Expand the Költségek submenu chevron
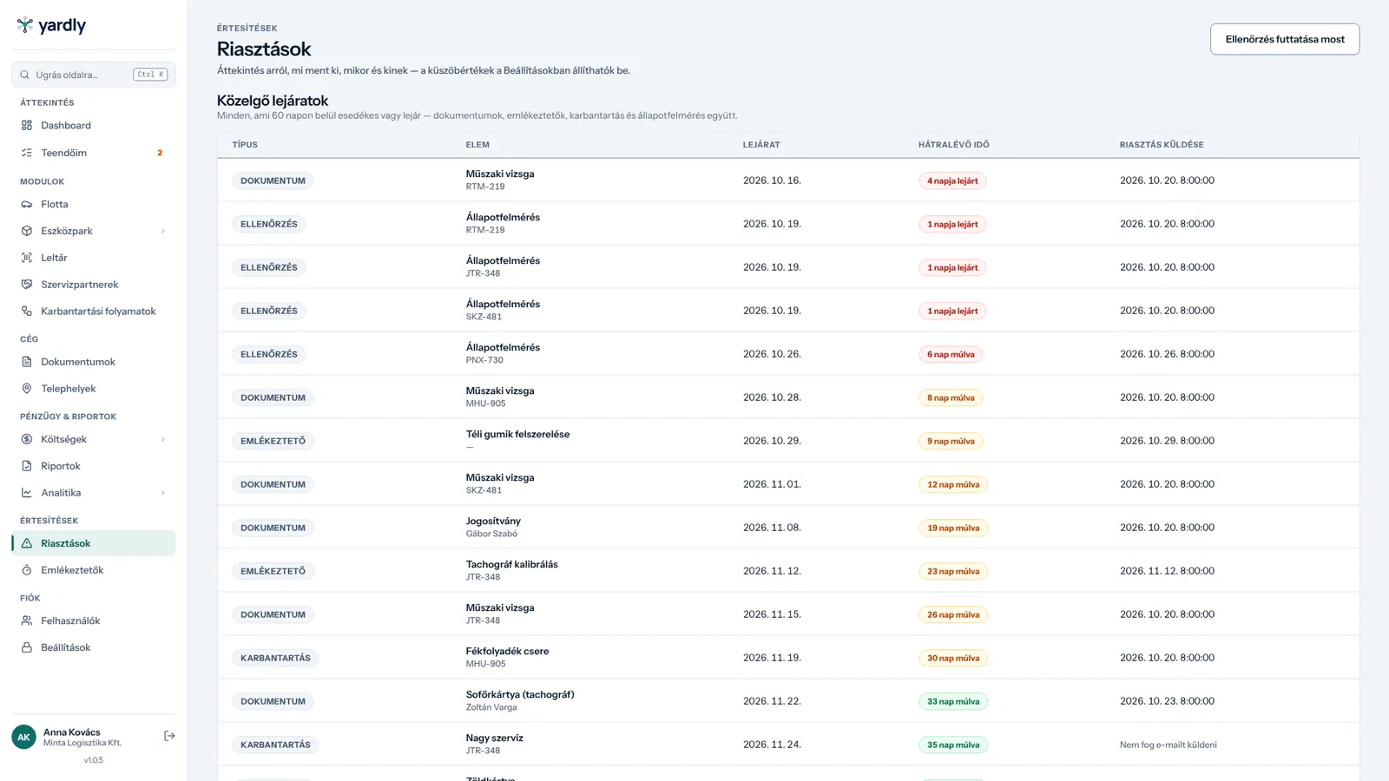1389x781 pixels. [x=163, y=439]
